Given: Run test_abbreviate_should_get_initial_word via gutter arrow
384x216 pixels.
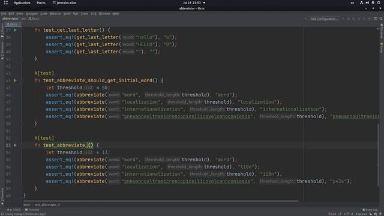Looking at the screenshot, I should (x=15, y=80).
